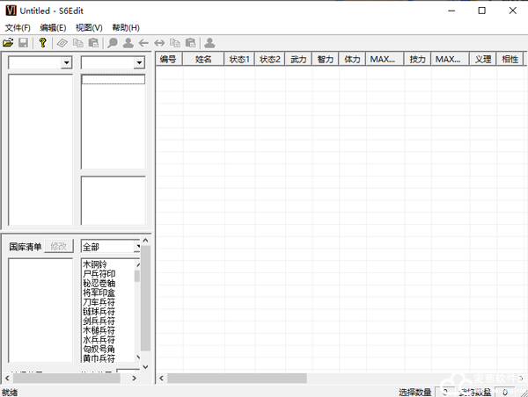Click the yellow Help question mark icon
Viewport: 528px width, 397px height.
pos(42,42)
